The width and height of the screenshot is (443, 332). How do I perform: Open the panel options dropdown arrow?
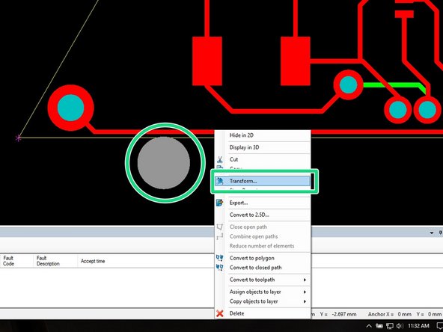[x=432, y=233]
